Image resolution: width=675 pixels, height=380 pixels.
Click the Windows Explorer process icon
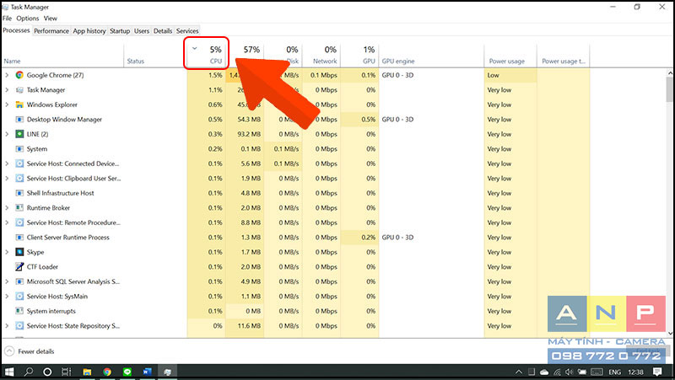[x=19, y=104]
